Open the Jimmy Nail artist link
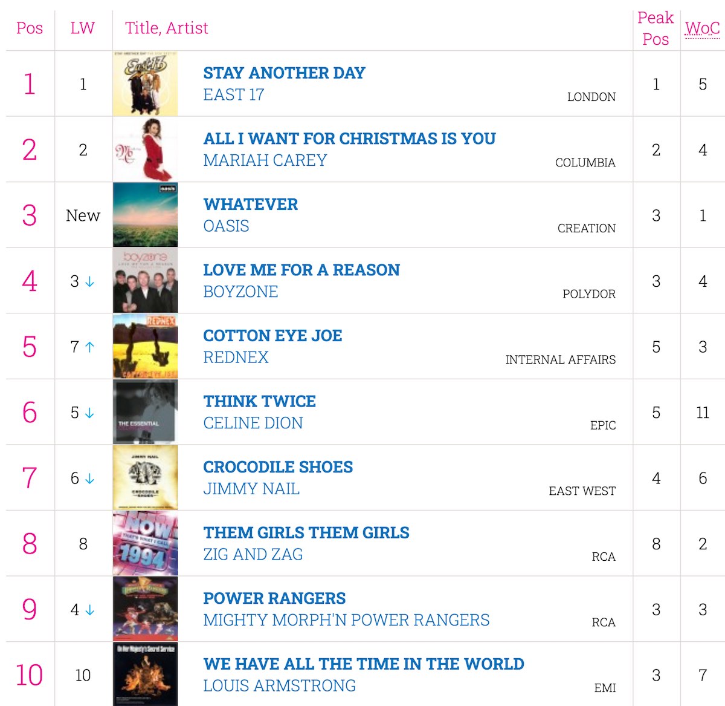This screenshot has height=706, width=725. [x=251, y=489]
